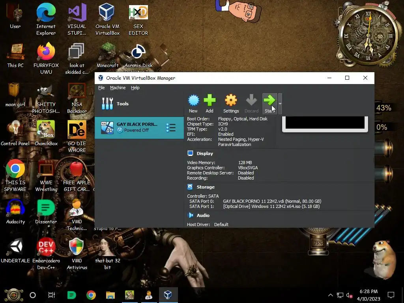Open the Embarcadero Dev-C++ desktop icon
The height and width of the screenshot is (303, 404).
point(46,254)
